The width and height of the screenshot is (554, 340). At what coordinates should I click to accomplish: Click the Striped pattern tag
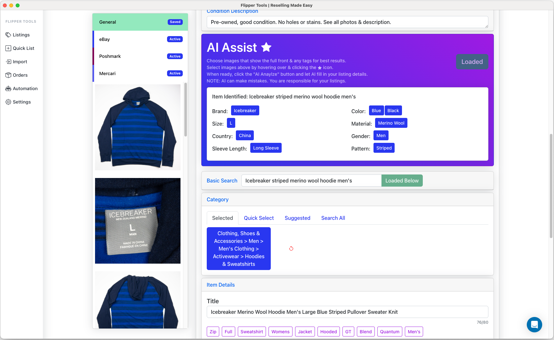[384, 148]
